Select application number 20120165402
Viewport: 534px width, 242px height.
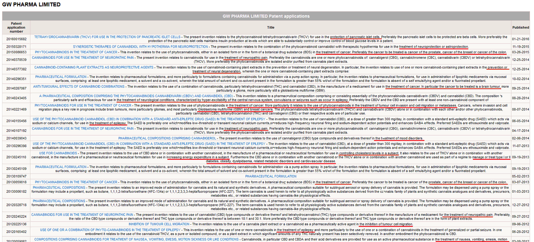coord(16,232)
